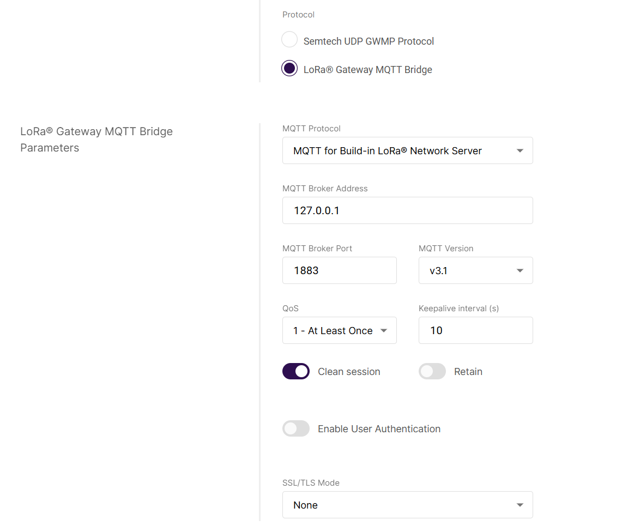The width and height of the screenshot is (628, 526).
Task: Click the MQTT Broker Address field
Action: pos(407,210)
